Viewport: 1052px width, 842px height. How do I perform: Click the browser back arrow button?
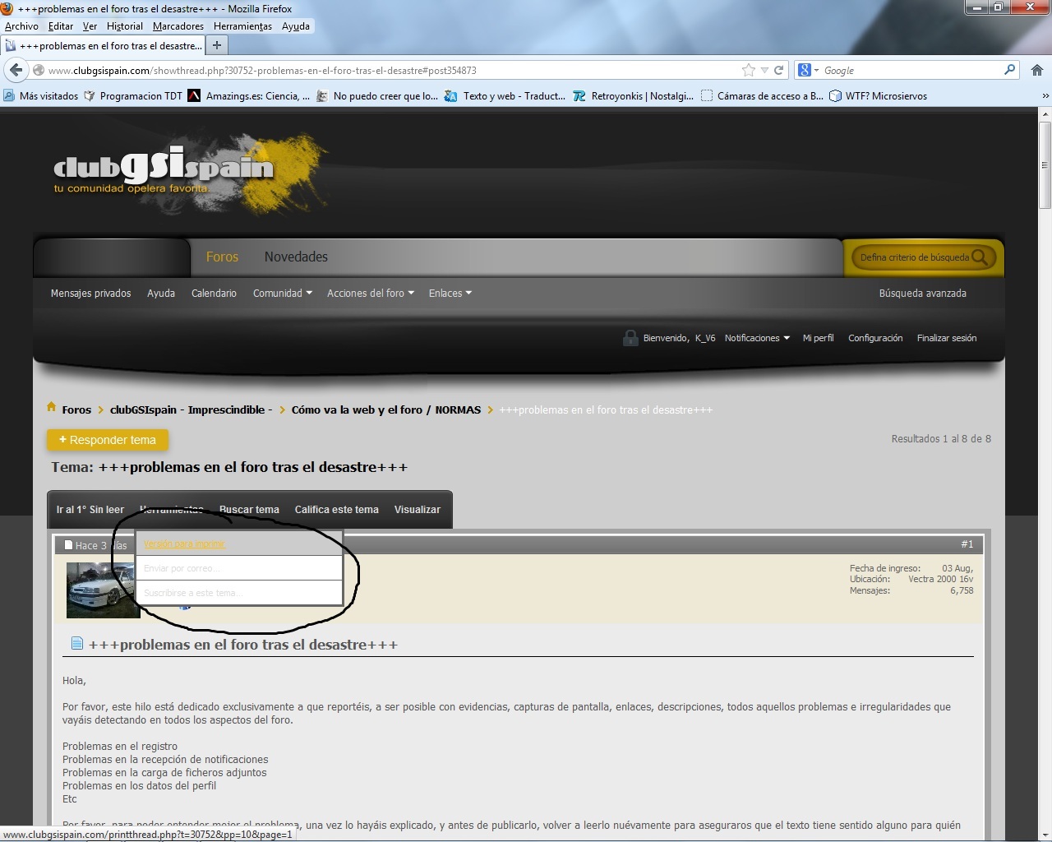tap(16, 70)
